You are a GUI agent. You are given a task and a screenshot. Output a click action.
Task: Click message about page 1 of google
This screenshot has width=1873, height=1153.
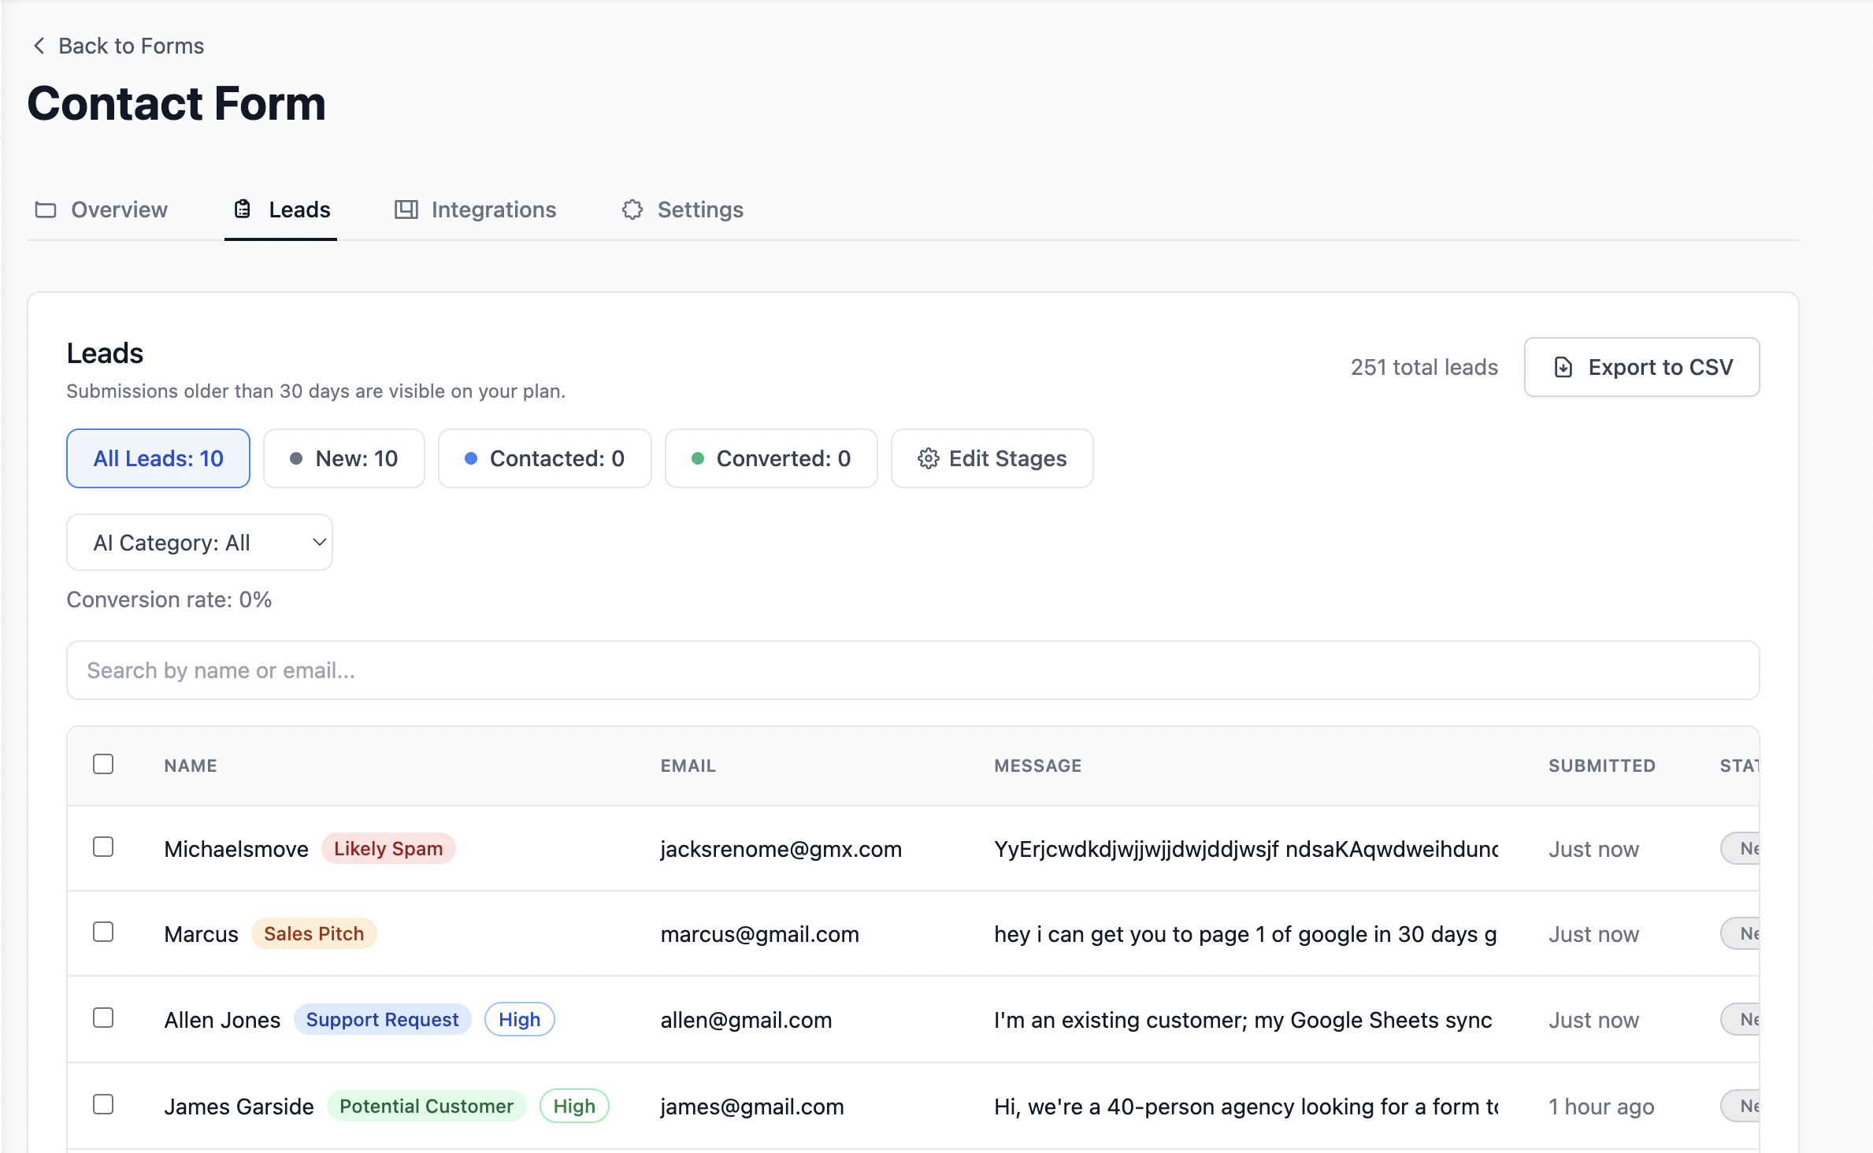(x=1245, y=934)
